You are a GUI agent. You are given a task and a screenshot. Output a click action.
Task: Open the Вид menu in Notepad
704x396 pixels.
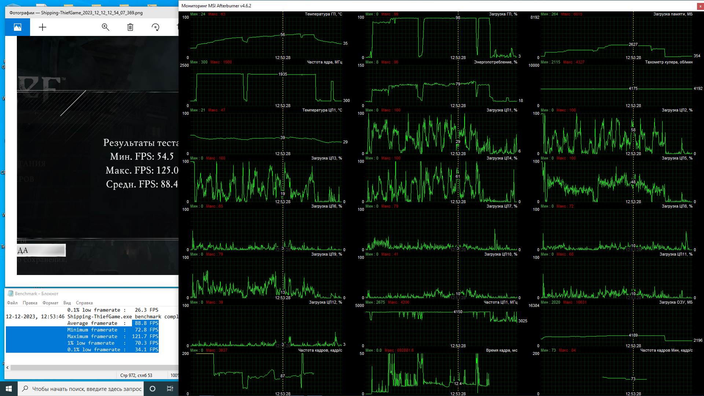pyautogui.click(x=67, y=303)
